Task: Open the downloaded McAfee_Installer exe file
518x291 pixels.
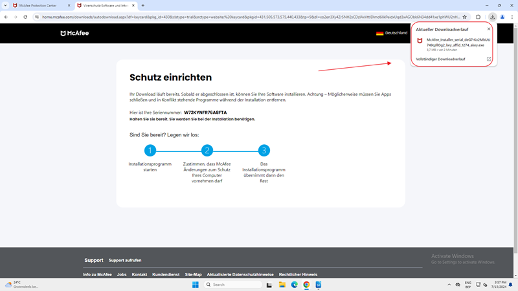Action: (458, 42)
